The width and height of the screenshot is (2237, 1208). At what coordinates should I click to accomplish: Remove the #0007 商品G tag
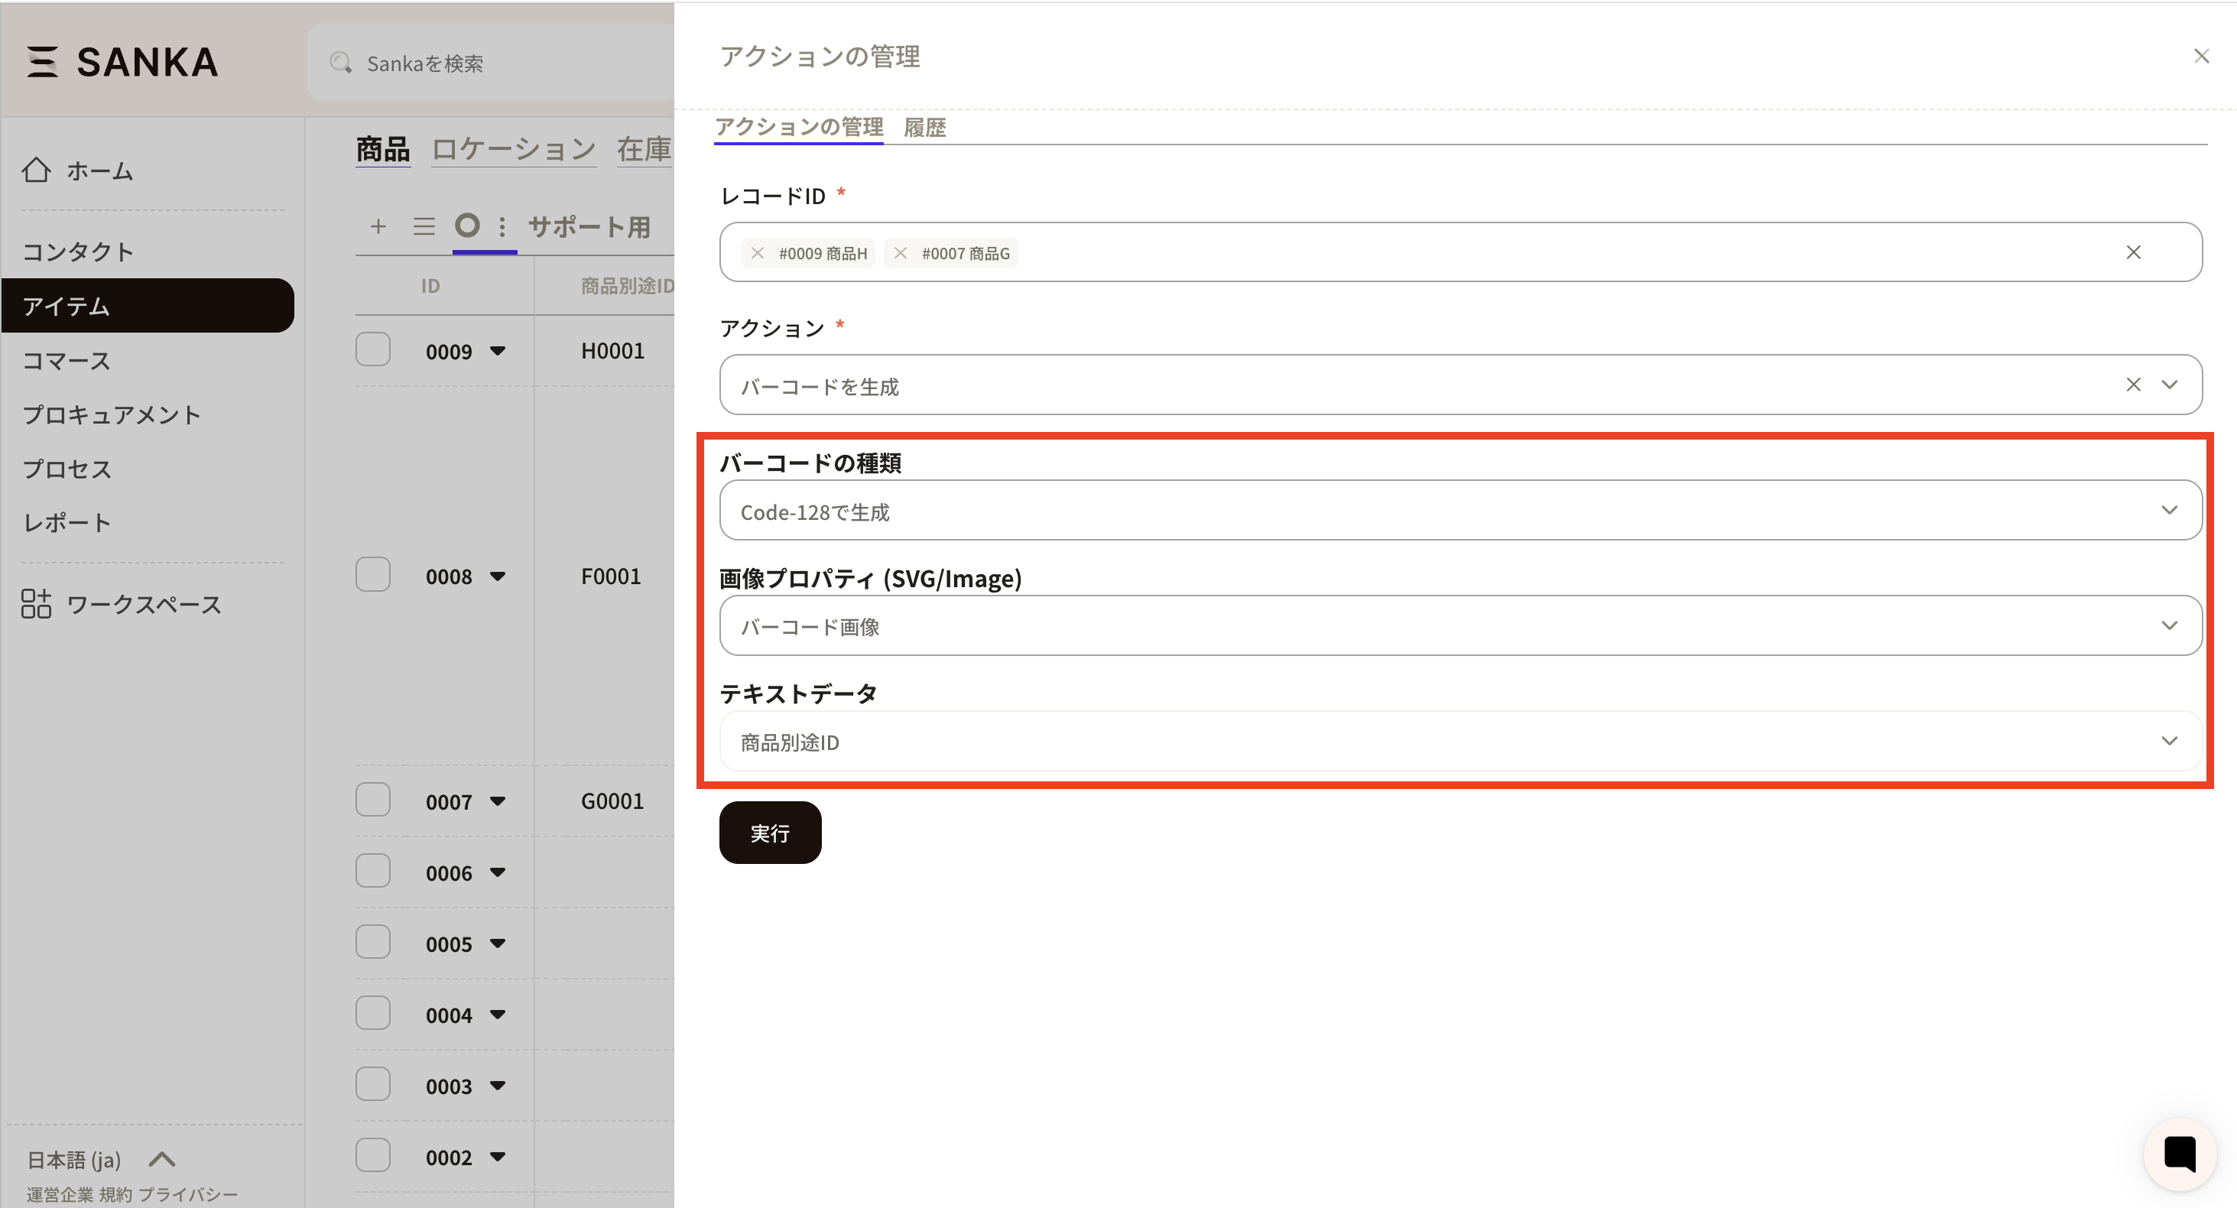tap(901, 253)
